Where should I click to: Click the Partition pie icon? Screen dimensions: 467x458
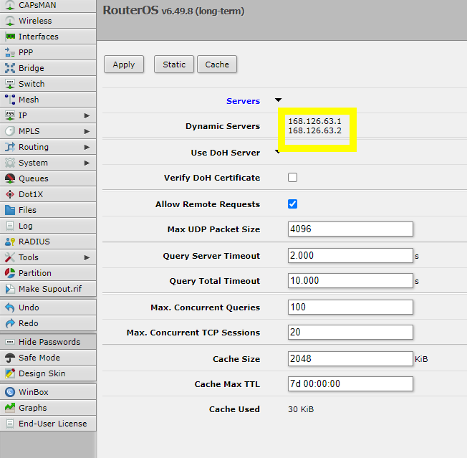10,273
